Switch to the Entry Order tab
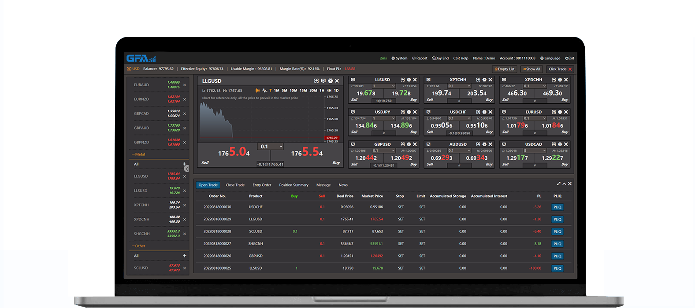 (262, 185)
